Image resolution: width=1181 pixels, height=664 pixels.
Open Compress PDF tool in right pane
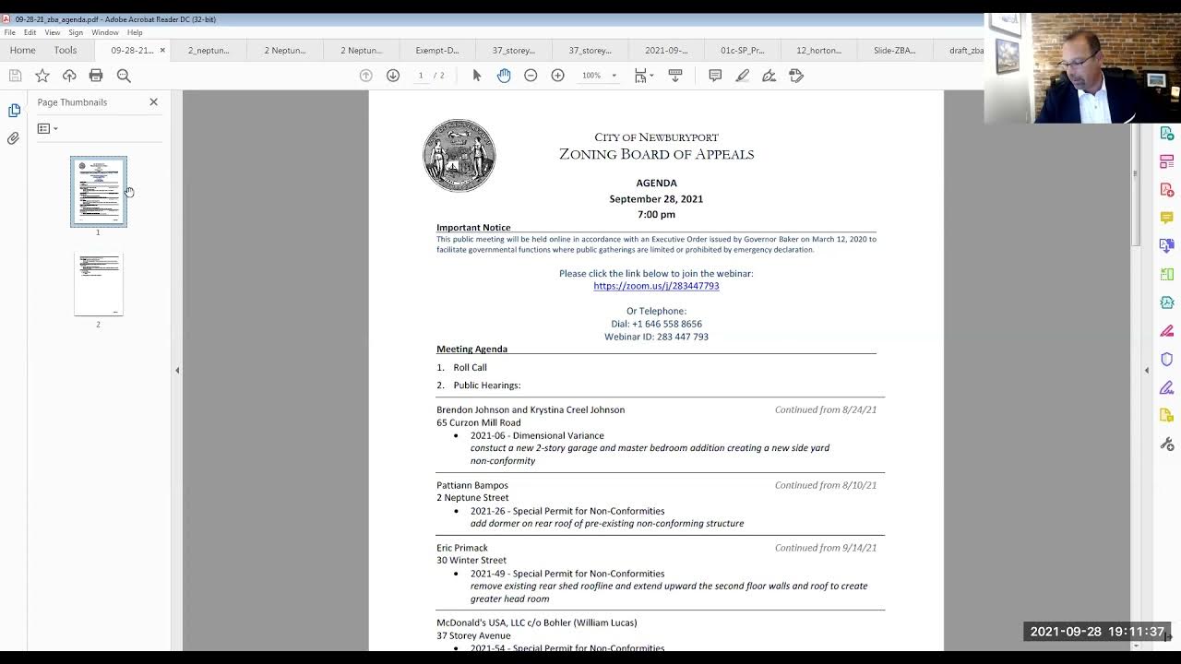tap(1167, 302)
